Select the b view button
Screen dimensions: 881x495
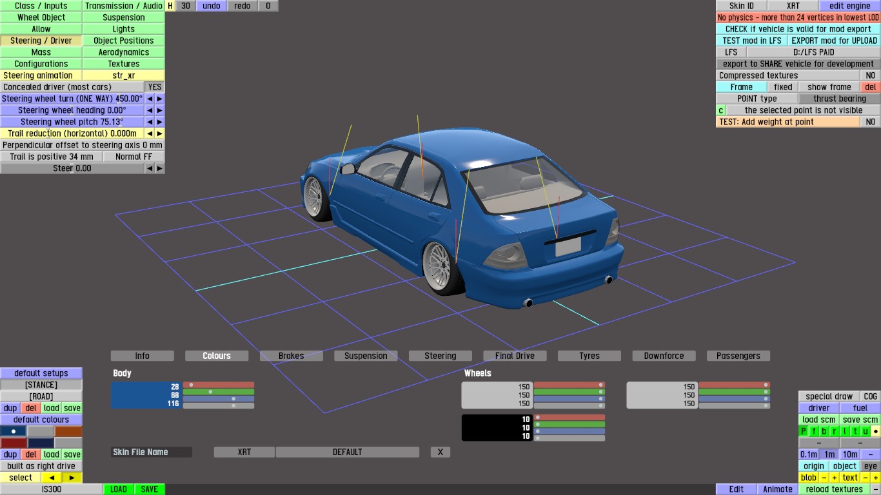pos(824,431)
